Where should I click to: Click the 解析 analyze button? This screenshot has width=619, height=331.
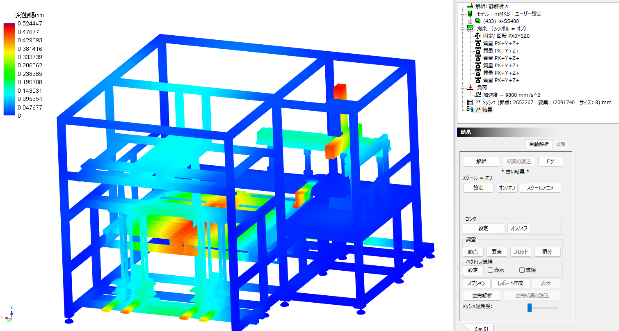pos(481,162)
